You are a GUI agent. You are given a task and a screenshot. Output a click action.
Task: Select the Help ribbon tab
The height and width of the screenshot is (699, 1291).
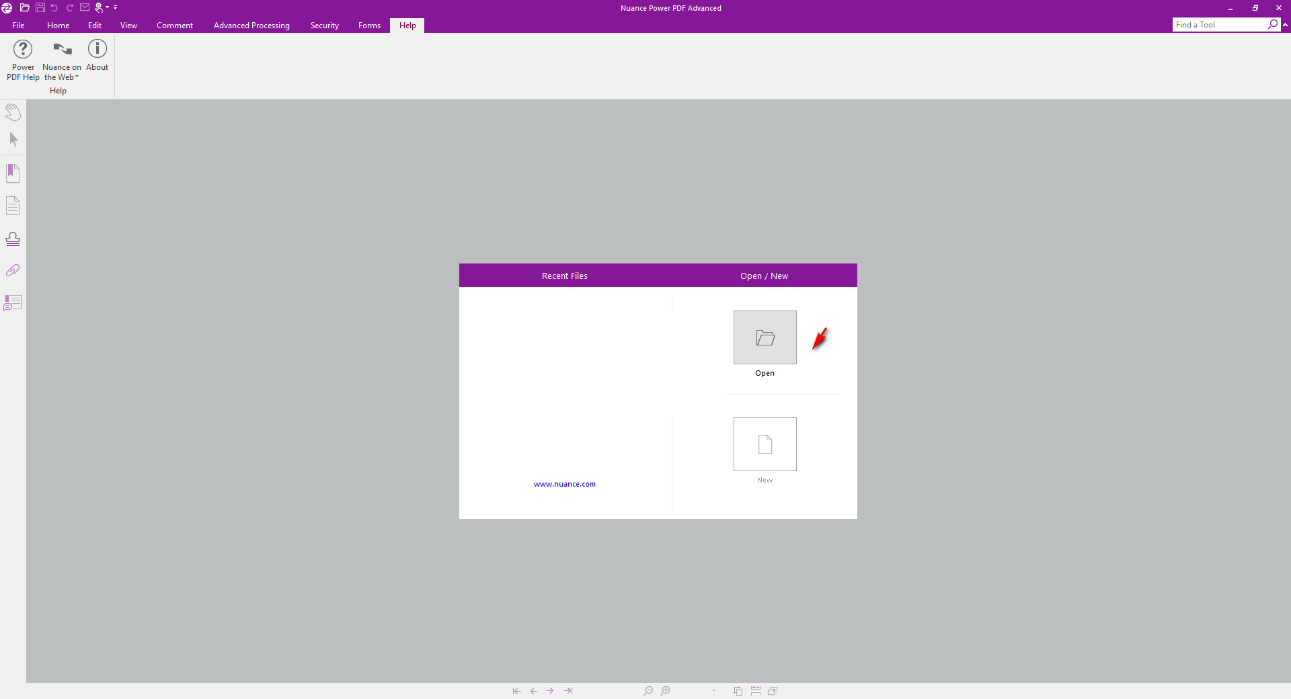[407, 26]
